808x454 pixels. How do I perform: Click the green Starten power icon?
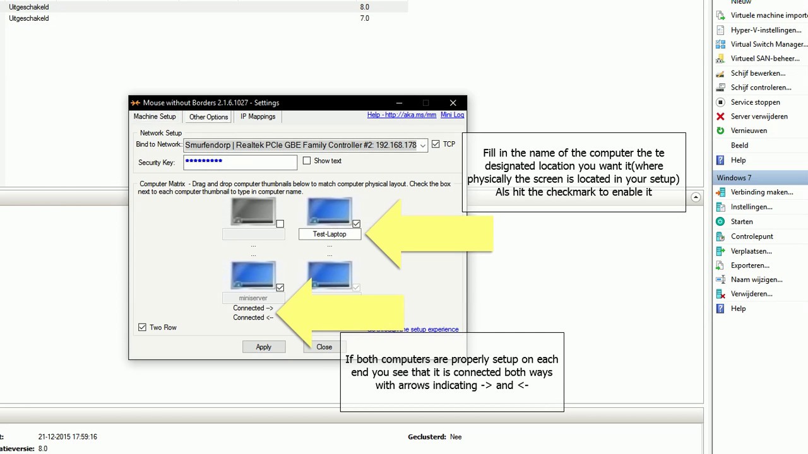click(x=720, y=221)
